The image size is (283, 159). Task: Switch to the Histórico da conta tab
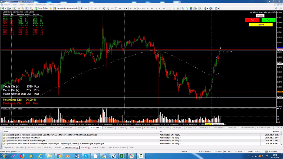click(34, 147)
